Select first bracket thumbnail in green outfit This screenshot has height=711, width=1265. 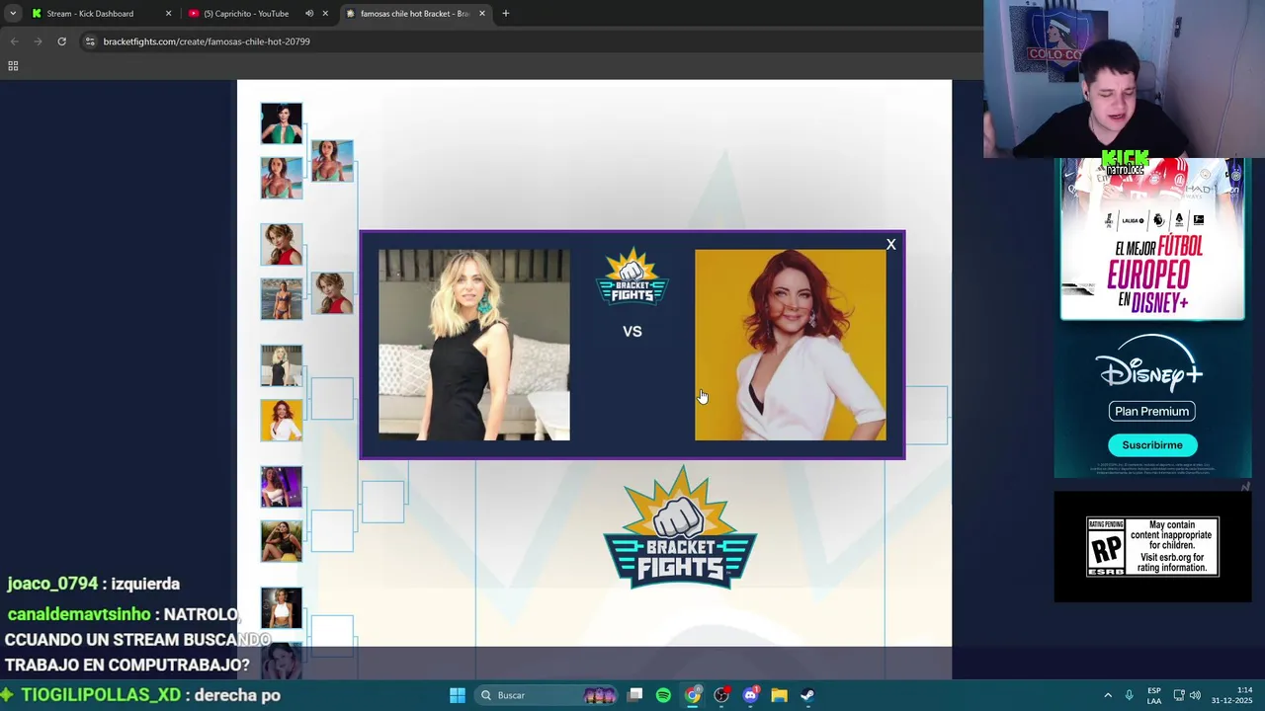[282, 123]
